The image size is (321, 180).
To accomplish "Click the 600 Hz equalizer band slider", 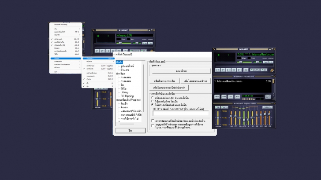I will coord(244,118).
